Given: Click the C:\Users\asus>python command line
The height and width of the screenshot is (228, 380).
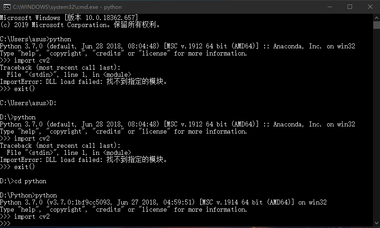Looking at the screenshot, I should click(36, 39).
